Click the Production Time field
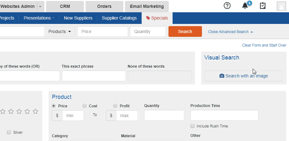Viewport: 289px width, 141px height. point(225,115)
